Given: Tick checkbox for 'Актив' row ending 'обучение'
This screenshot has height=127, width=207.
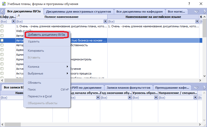Looking at the screenshot, I should [2, 69].
